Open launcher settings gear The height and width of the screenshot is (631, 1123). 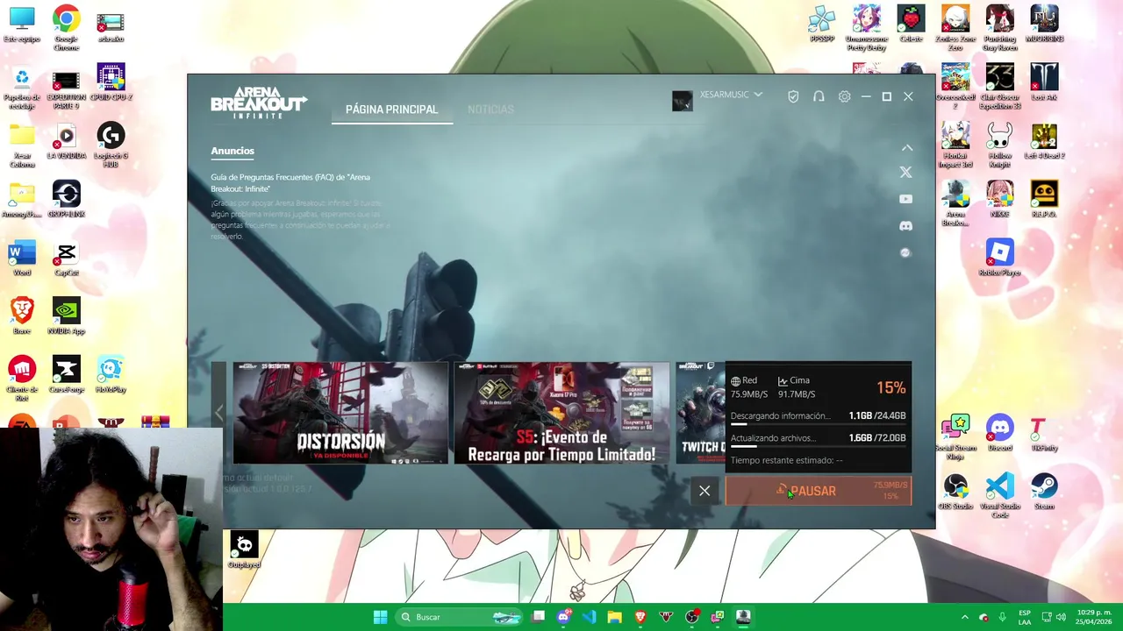pos(844,96)
